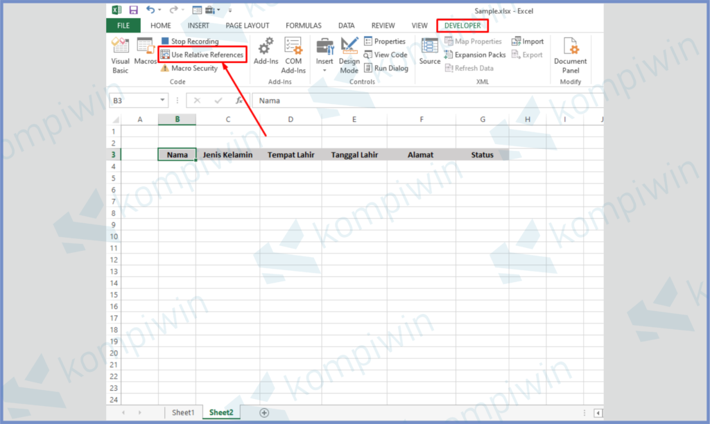Switch to the PAGE LAYOUT tab
This screenshot has width=710, height=424.
pyautogui.click(x=247, y=26)
